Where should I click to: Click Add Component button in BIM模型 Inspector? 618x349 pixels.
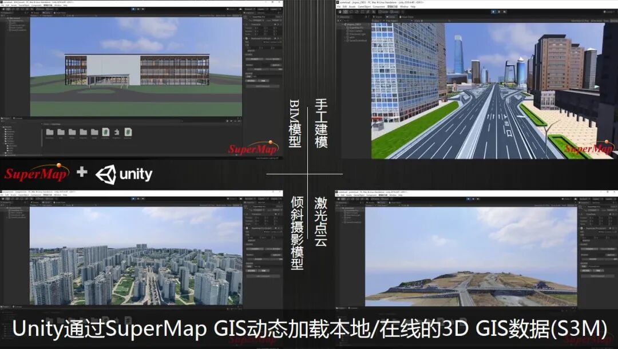click(263, 86)
